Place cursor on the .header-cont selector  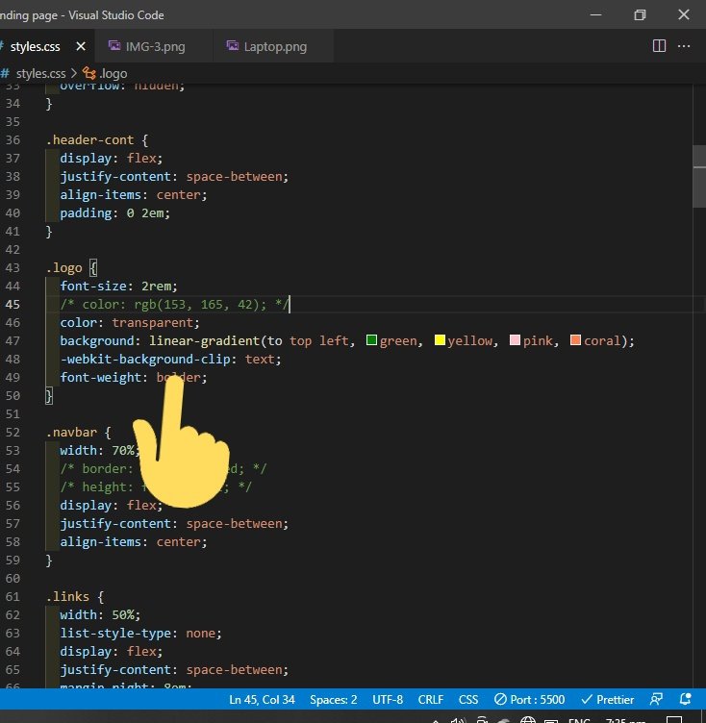click(x=89, y=140)
